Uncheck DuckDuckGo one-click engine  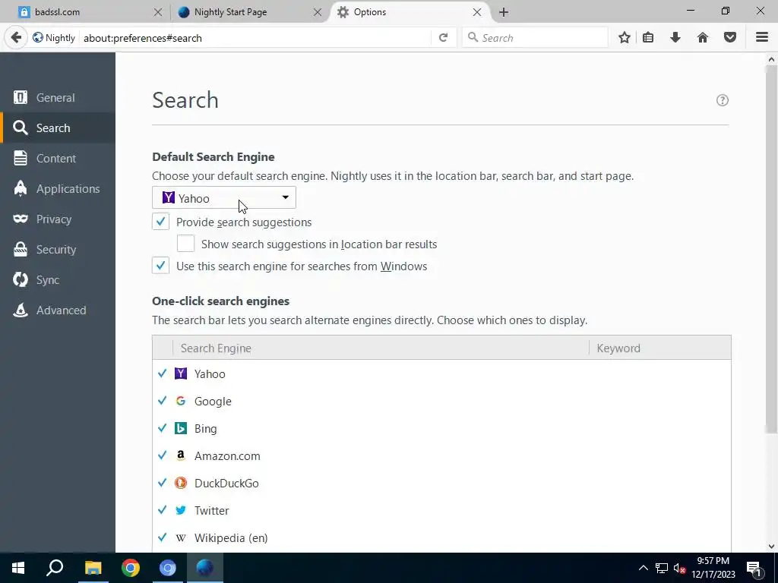[163, 482]
